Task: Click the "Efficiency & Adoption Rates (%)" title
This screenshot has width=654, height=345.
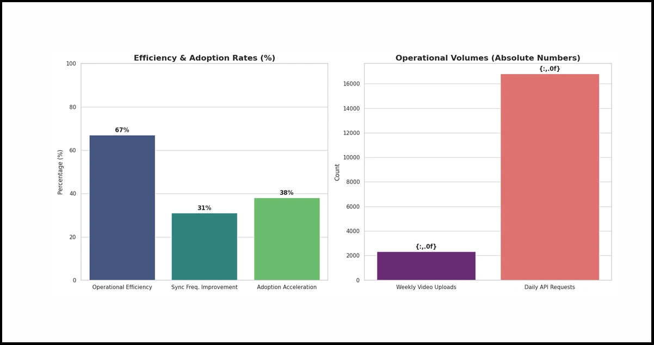Action: click(x=204, y=58)
